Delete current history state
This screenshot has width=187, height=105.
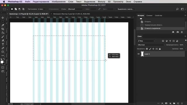click(182, 32)
